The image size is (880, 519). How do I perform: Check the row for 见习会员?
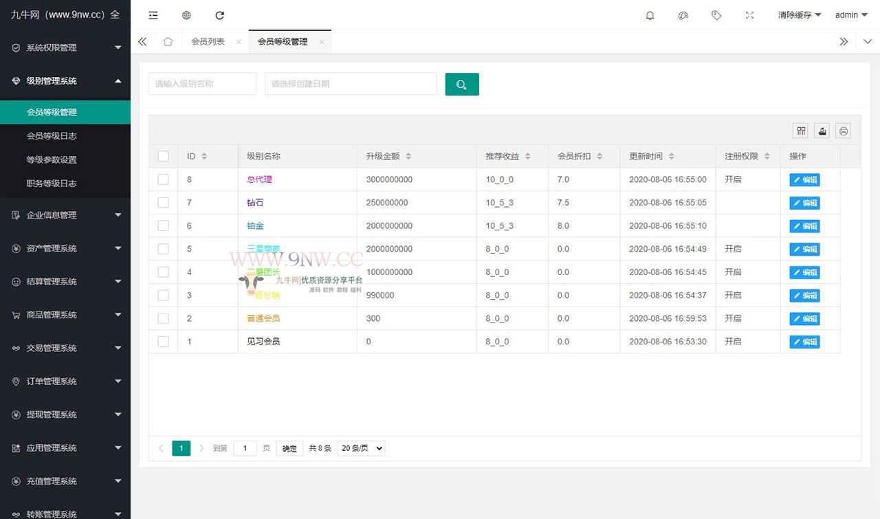(x=163, y=341)
